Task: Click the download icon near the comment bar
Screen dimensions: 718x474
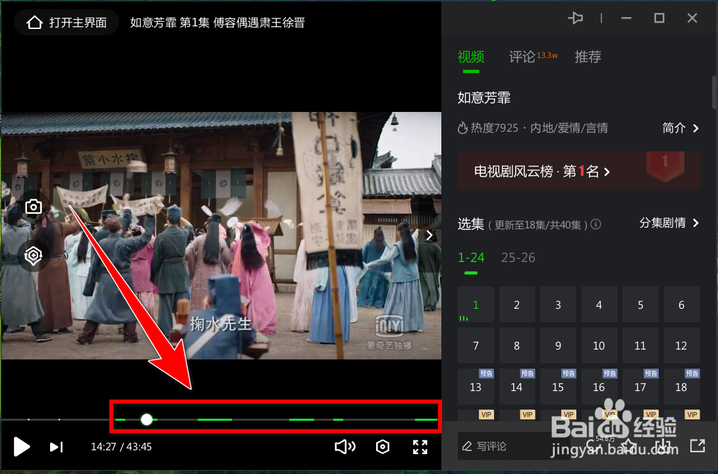Action: click(662, 446)
